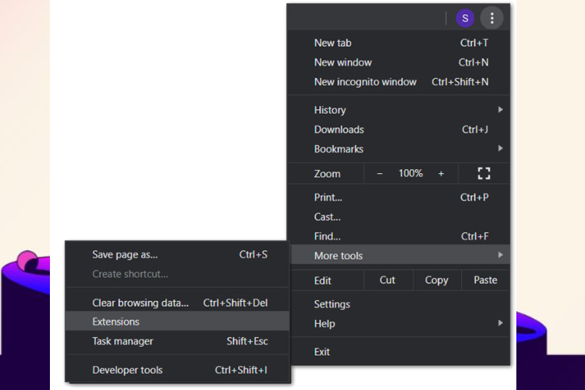Expand the Bookmarks submenu arrow
Viewport: 585px width, 390px height.
coord(500,148)
